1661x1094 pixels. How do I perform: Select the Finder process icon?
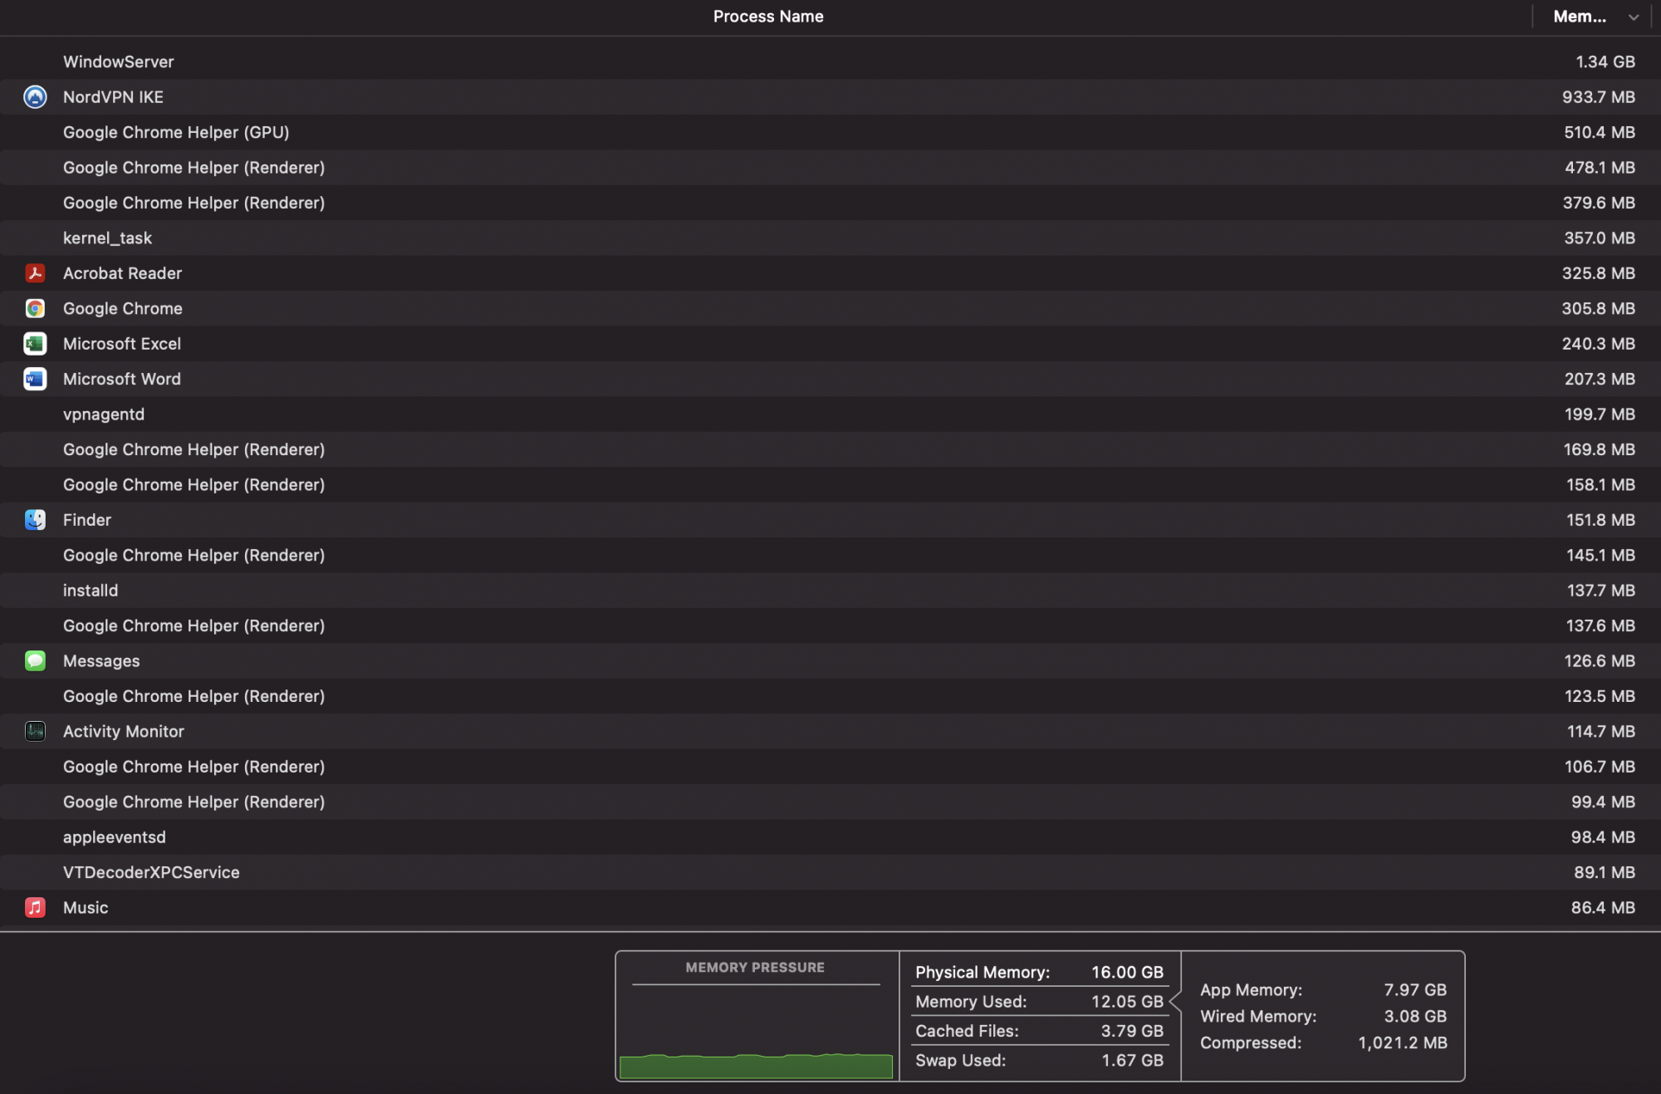[x=35, y=520]
